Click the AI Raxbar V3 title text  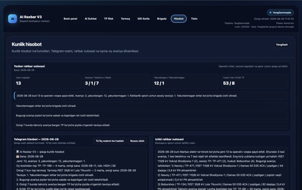click(31, 17)
